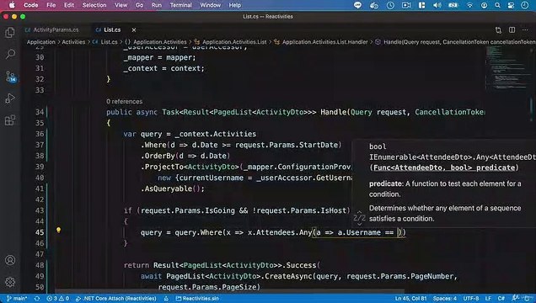Click feedback icon in status bar
Screen dimensions: 536x303
516,299
